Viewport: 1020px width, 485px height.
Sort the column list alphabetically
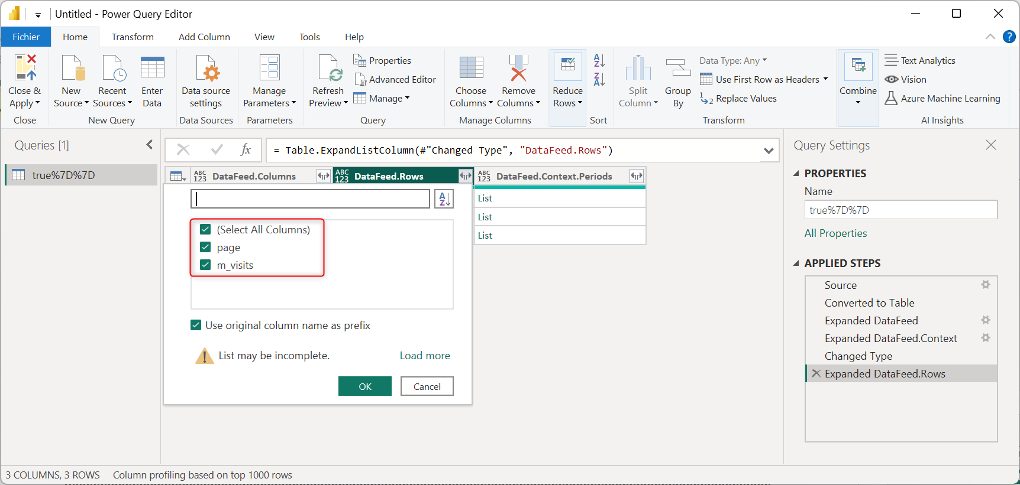coord(444,199)
